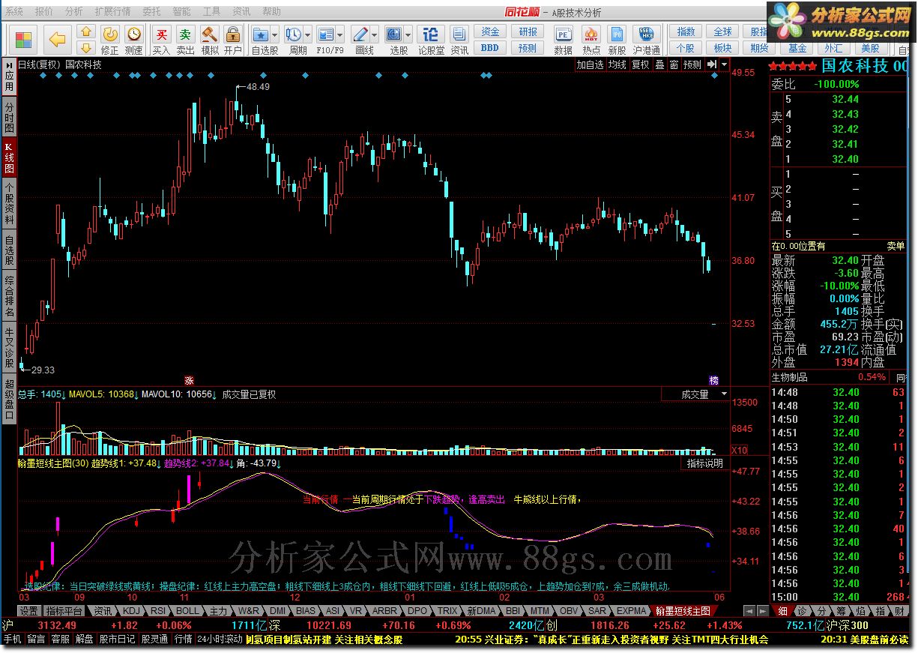Expand the 自选股 dropdown arrow
This screenshot has height=653, width=918.
pos(275,35)
